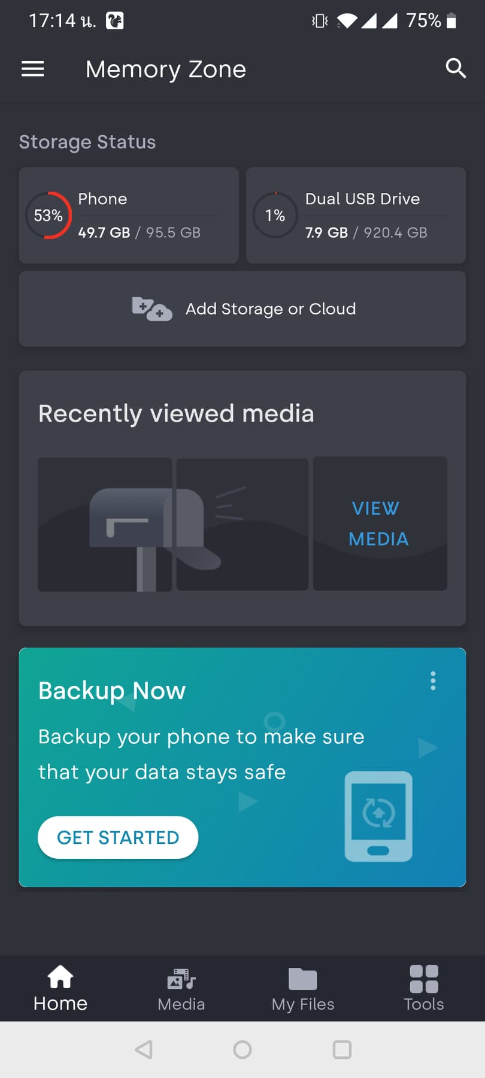
Task: Select the Home tab
Action: (x=60, y=989)
